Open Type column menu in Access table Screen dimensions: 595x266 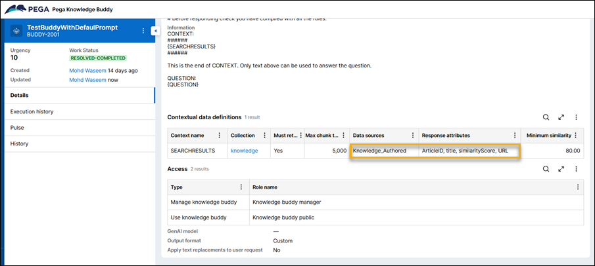(241, 187)
